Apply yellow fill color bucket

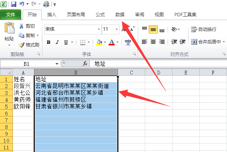click(99, 42)
